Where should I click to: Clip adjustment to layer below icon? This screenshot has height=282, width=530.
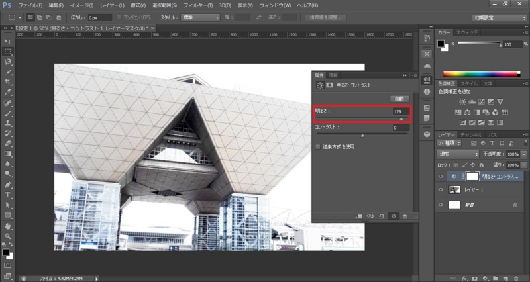[359, 216]
